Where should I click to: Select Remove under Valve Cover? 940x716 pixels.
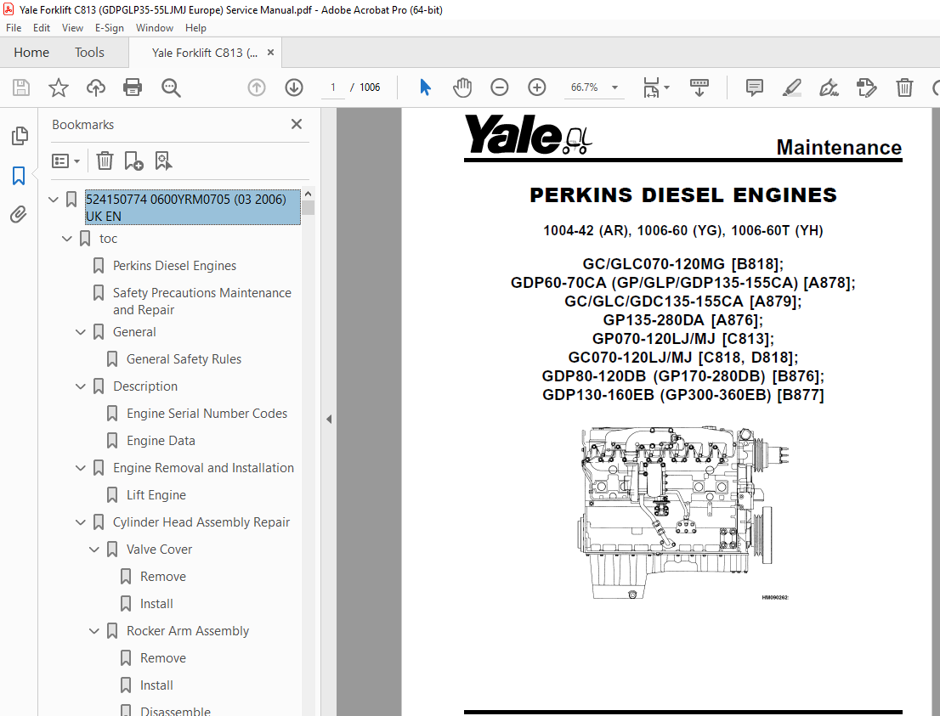click(x=163, y=577)
